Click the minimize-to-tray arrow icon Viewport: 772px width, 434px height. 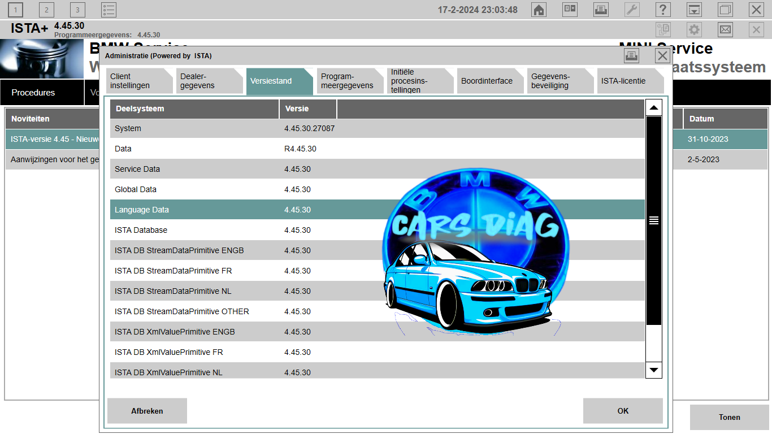[x=694, y=10]
